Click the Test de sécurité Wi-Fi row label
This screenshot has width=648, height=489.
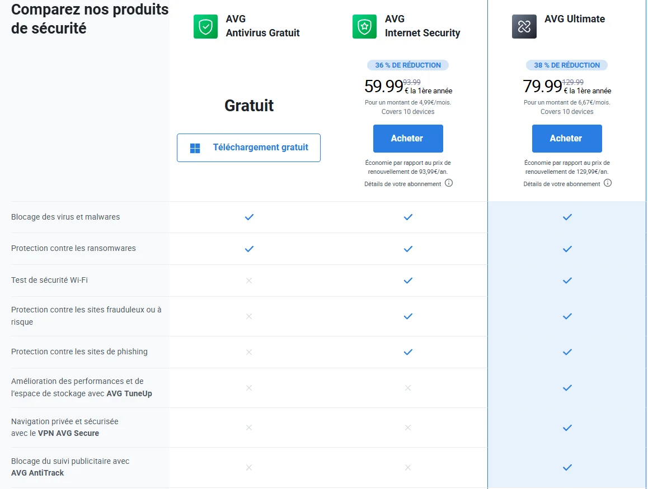pyautogui.click(x=49, y=280)
